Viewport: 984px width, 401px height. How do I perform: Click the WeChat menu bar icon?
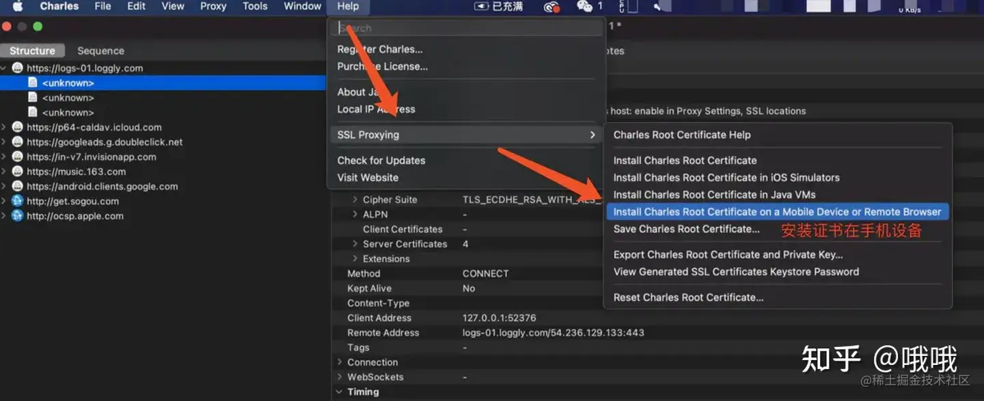584,6
